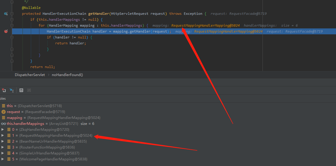This screenshot has height=166, width=336.
Task: Click the Drop Frame icon with red X
Action: coord(4,90)
